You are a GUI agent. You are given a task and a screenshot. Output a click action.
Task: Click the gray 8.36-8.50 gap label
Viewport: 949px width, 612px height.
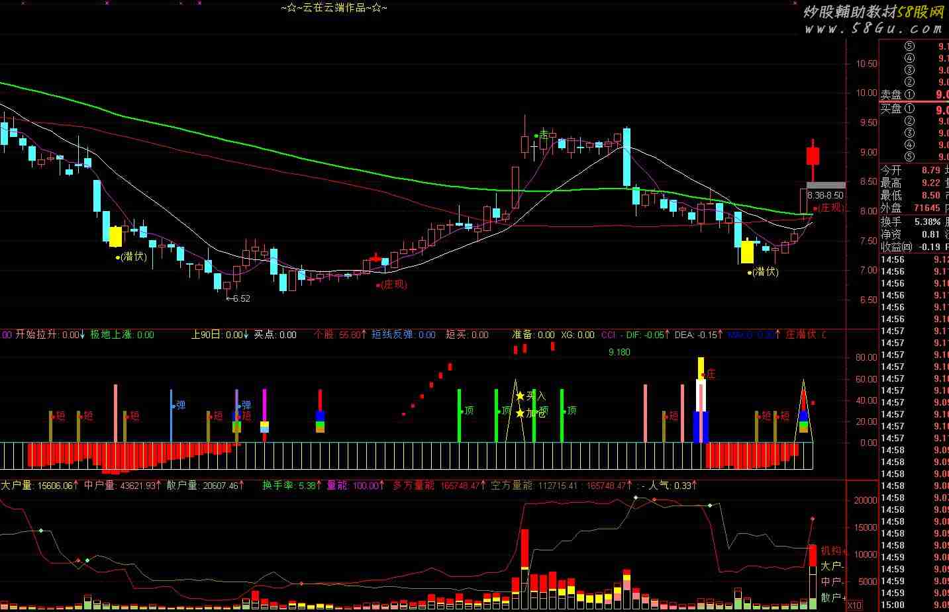826,195
